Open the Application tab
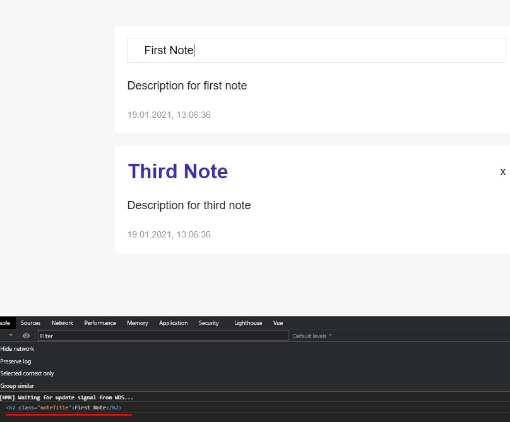Screen dimensions: 510x422 (x=173, y=323)
